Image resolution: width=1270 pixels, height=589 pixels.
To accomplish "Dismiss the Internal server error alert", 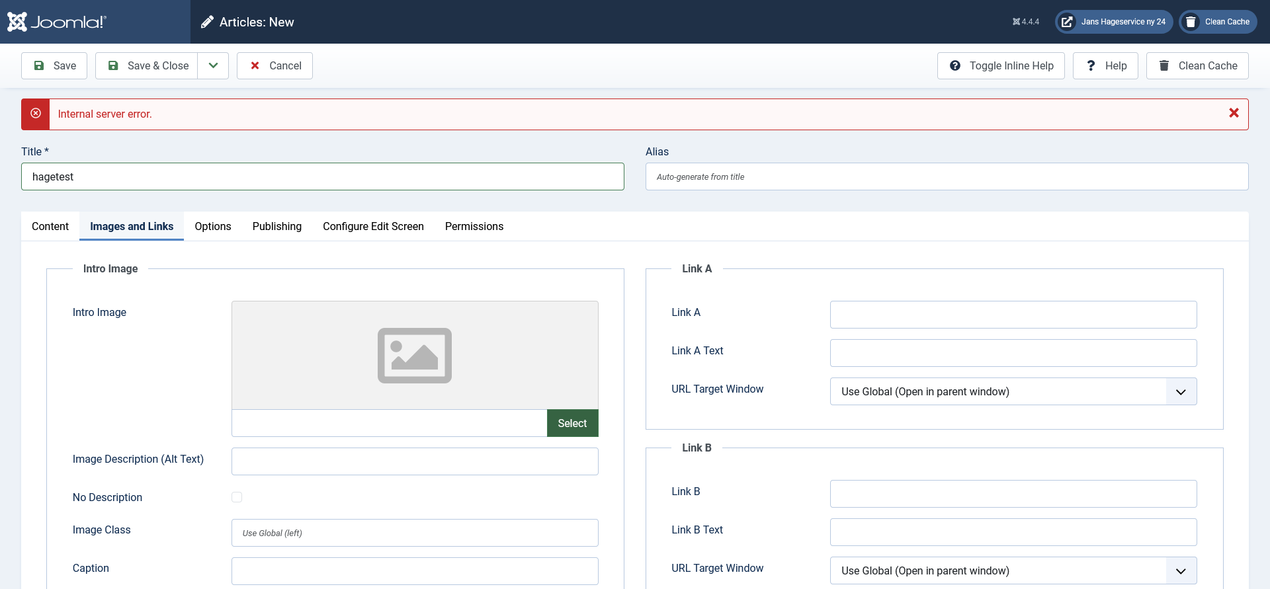I will click(x=1234, y=113).
